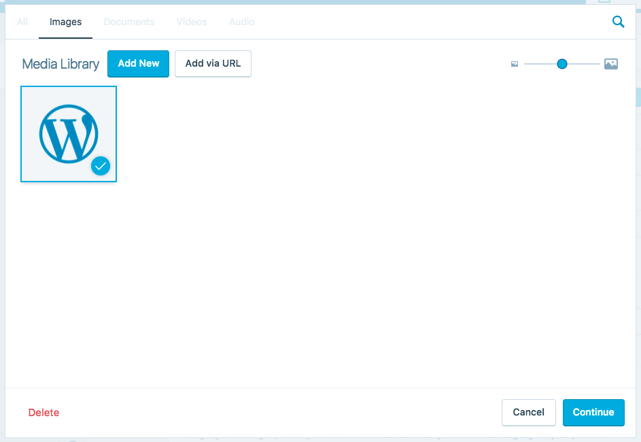This screenshot has height=442, width=641.
Task: Click the Continue button
Action: 593,413
